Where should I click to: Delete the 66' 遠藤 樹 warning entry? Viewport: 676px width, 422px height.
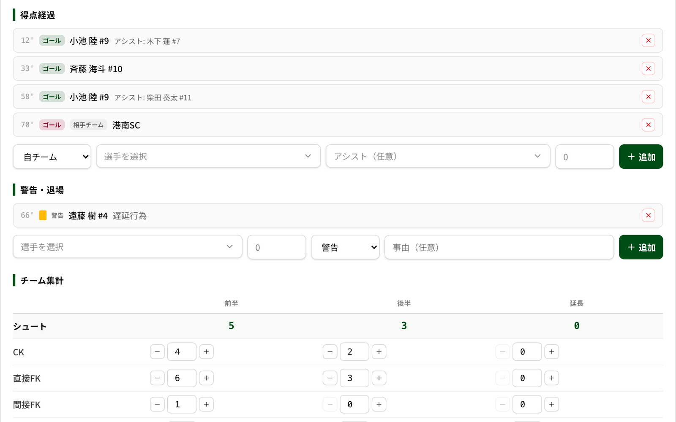click(x=648, y=215)
